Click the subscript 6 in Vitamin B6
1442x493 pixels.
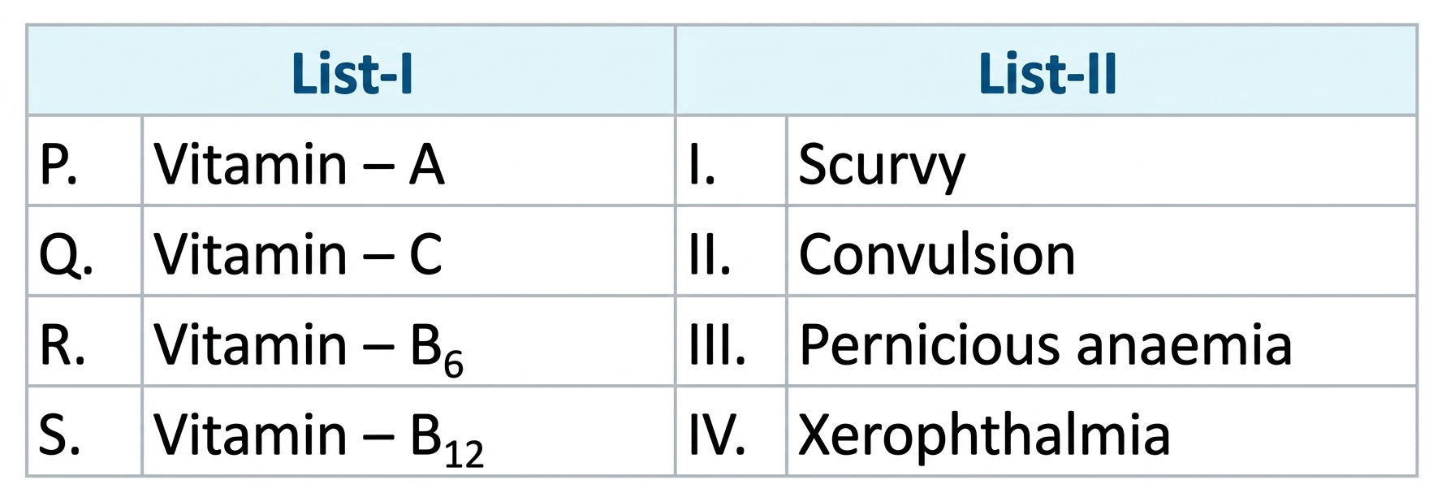[x=454, y=365]
